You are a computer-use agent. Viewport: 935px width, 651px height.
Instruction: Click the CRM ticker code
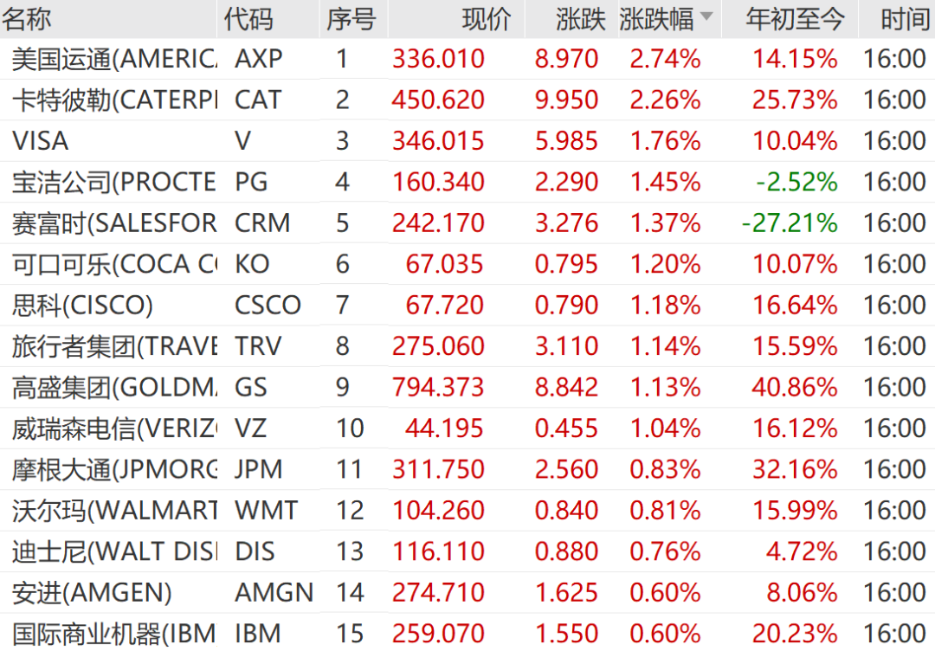tap(262, 222)
